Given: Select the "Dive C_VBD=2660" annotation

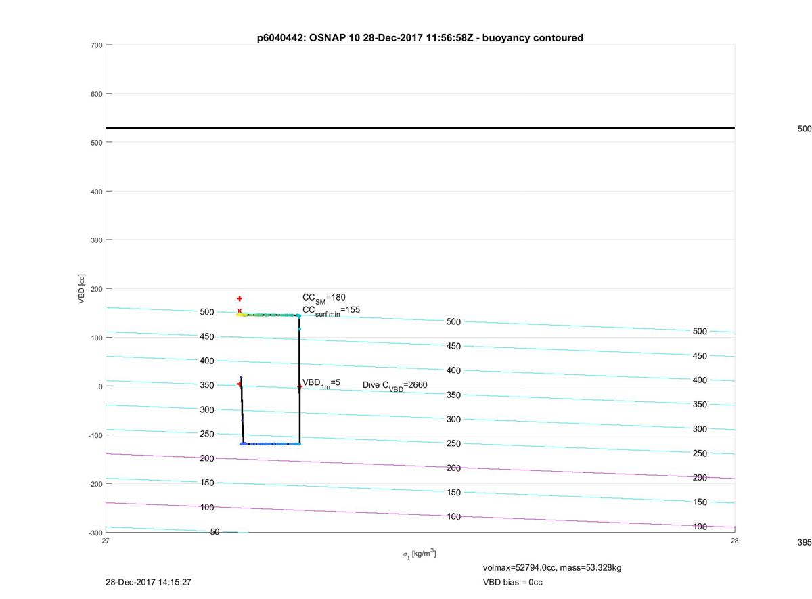Looking at the screenshot, I should click(394, 385).
